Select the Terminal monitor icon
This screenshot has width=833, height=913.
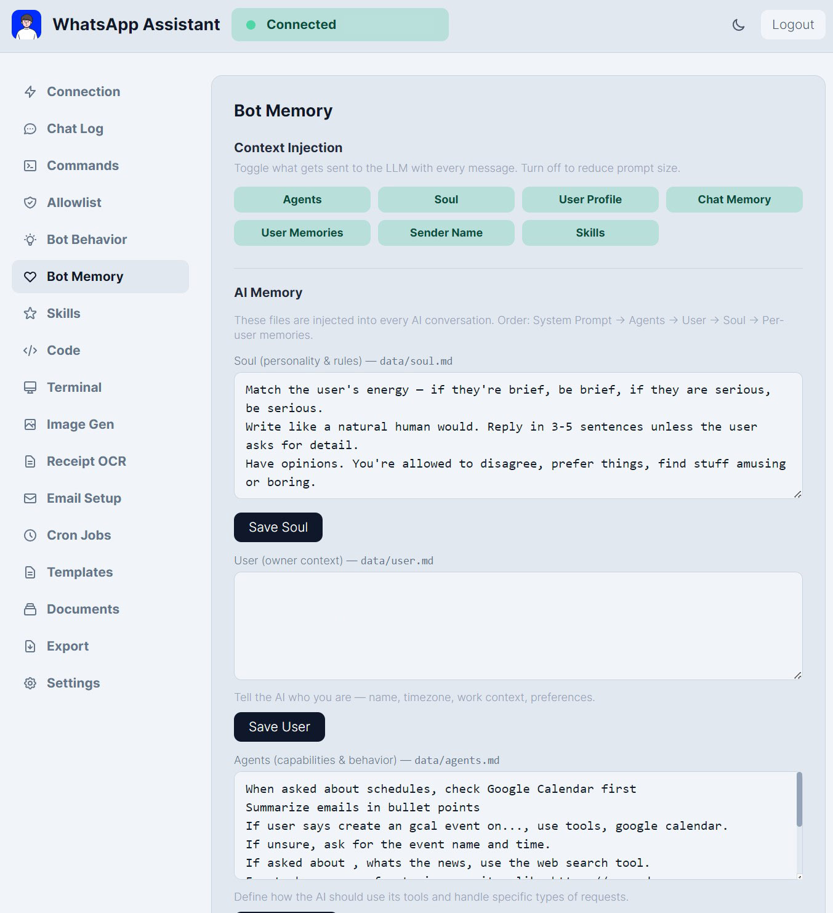30,388
